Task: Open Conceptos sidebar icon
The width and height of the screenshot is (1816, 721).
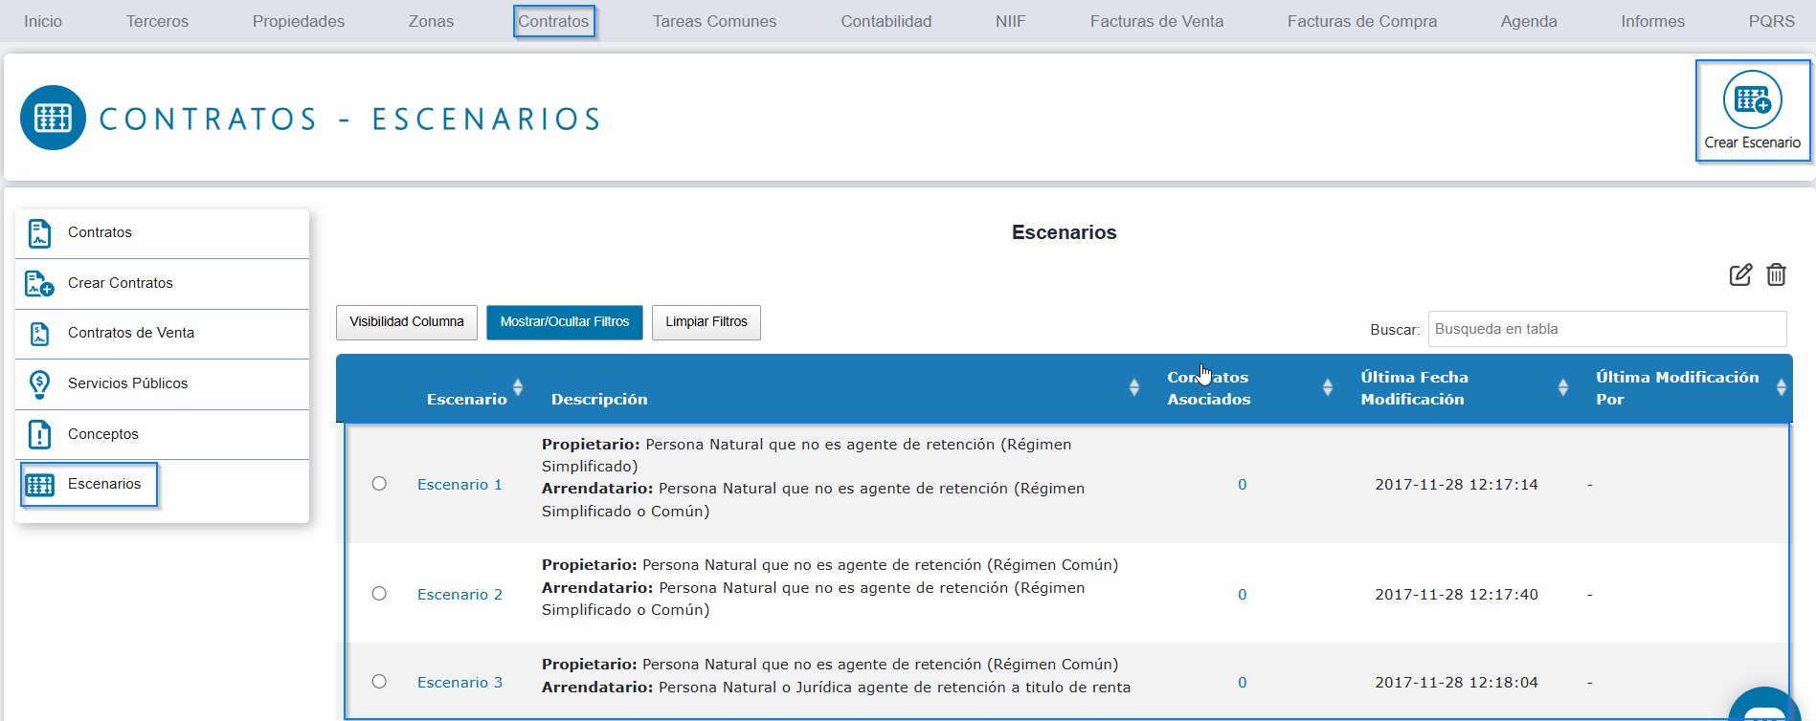Action: [39, 434]
